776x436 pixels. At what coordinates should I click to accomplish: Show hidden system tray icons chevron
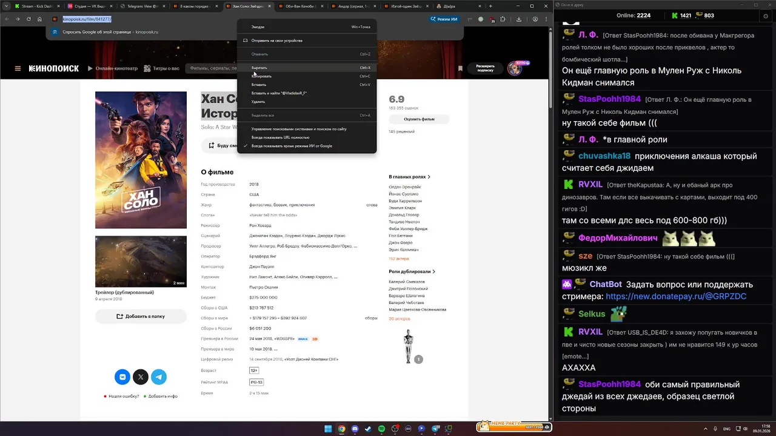[705, 429]
